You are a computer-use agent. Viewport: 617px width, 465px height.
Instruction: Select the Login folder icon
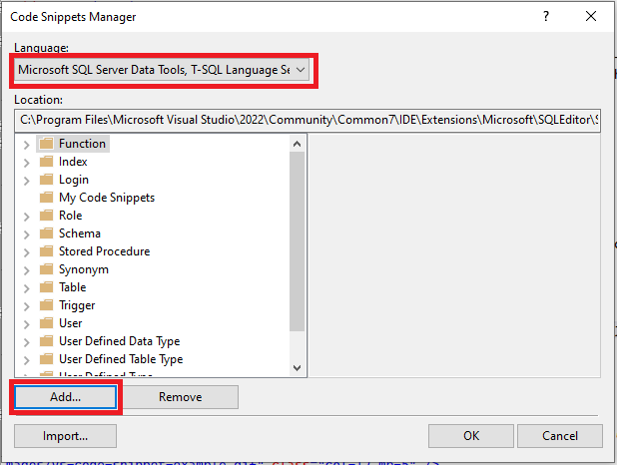[47, 180]
